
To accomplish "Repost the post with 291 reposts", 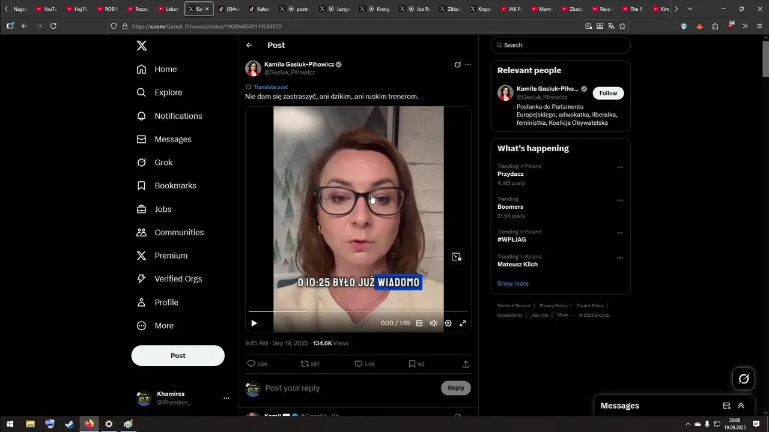I will 305,364.
